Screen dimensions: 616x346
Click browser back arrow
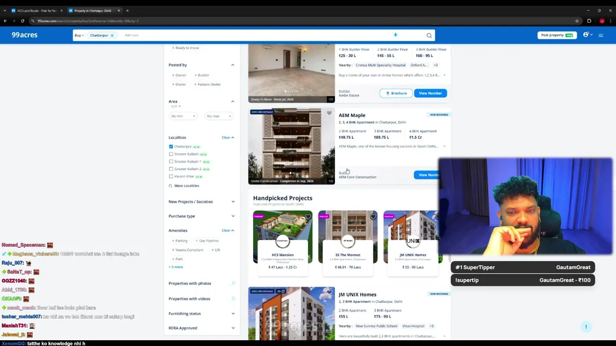click(5, 21)
